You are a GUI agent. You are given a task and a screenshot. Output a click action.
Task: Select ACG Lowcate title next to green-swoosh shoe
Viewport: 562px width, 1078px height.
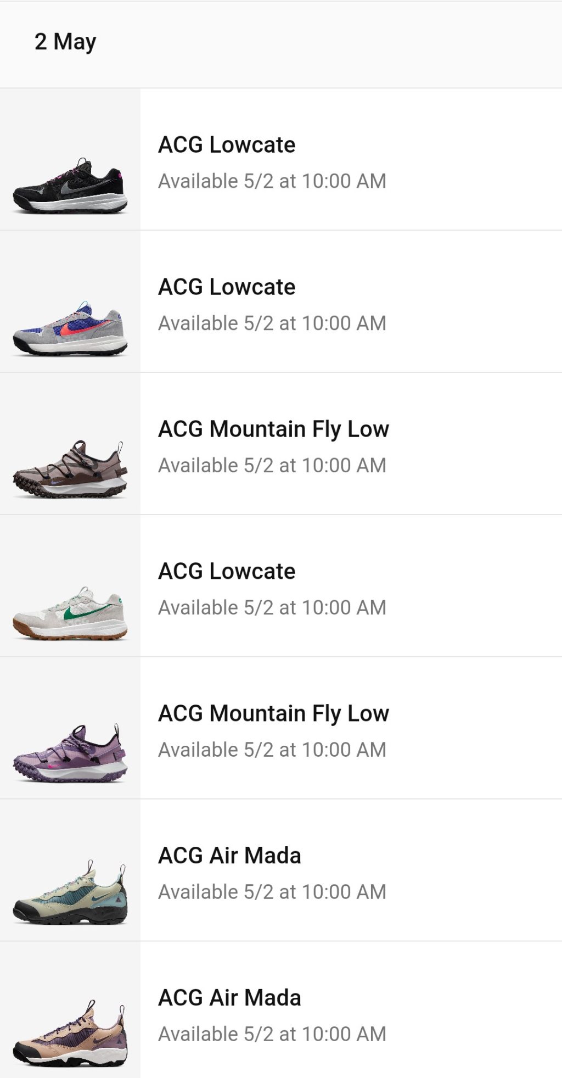[x=227, y=572]
